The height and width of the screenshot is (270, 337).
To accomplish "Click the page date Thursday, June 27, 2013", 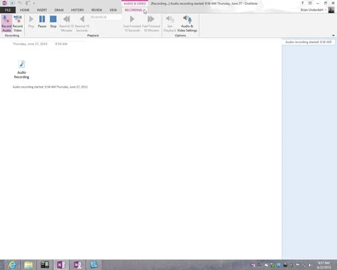I will click(30, 44).
